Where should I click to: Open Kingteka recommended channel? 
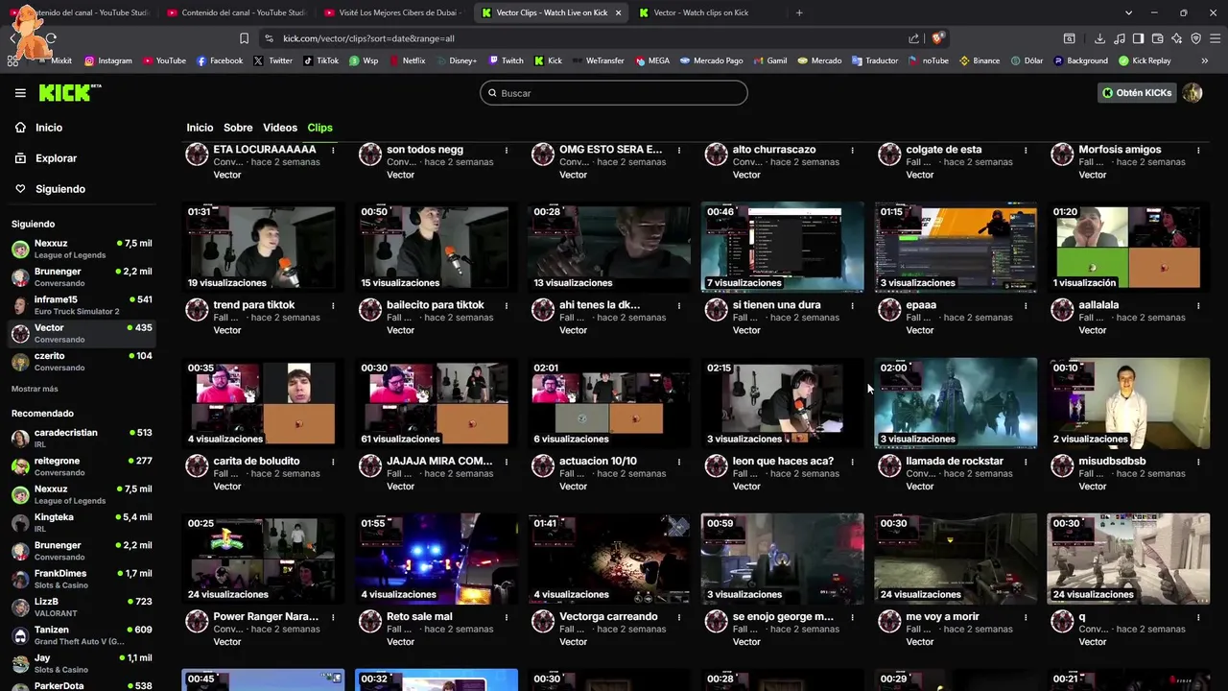(82, 522)
